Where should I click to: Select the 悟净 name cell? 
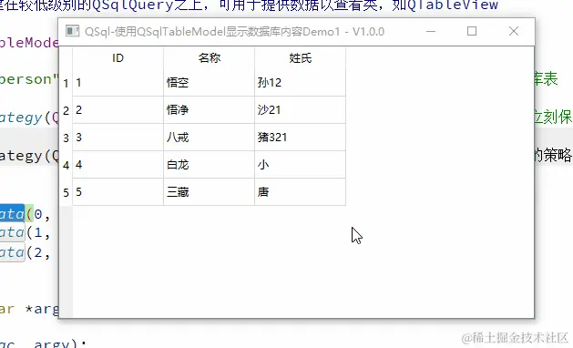209,110
